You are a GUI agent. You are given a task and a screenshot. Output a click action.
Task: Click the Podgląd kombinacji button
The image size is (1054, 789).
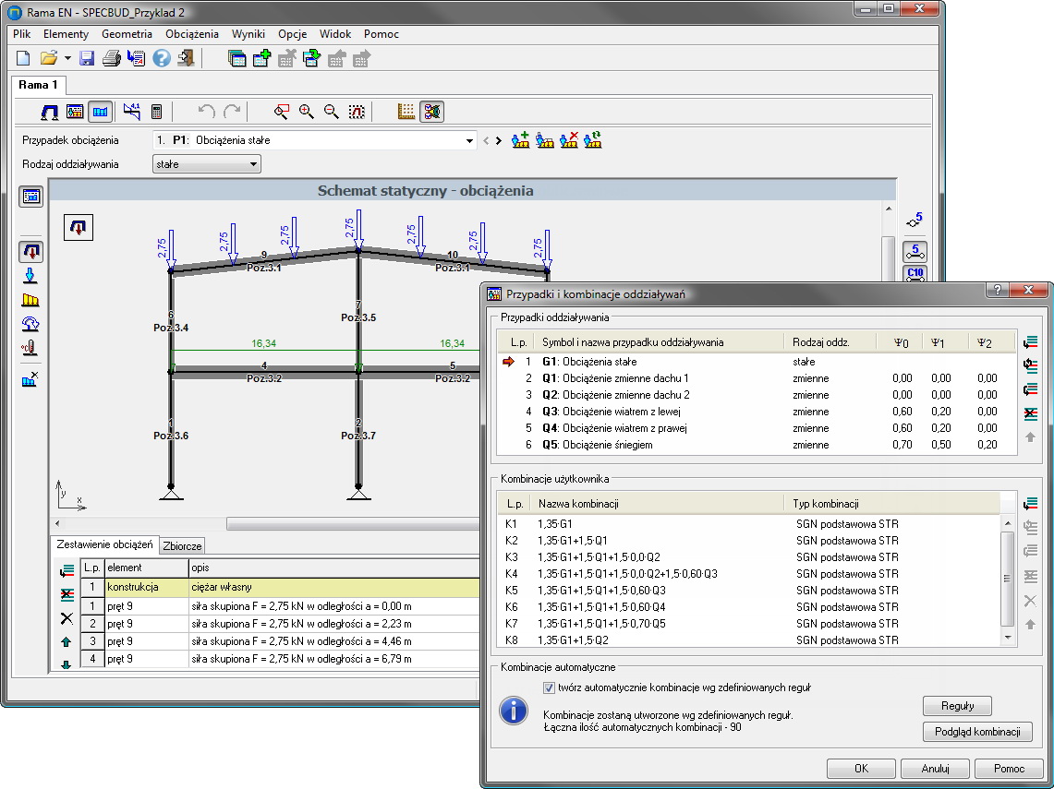[x=977, y=732]
